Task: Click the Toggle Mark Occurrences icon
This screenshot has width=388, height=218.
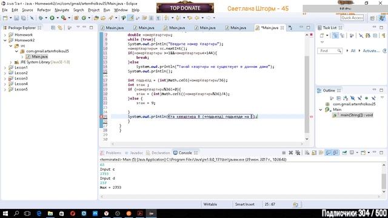Action: tap(131, 18)
